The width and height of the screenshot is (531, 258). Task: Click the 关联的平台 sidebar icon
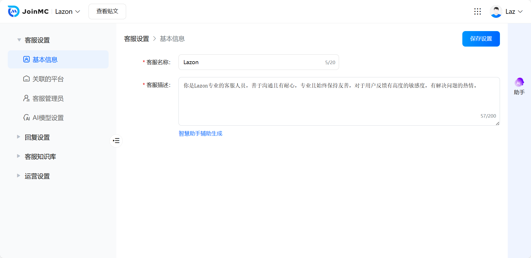(x=26, y=79)
